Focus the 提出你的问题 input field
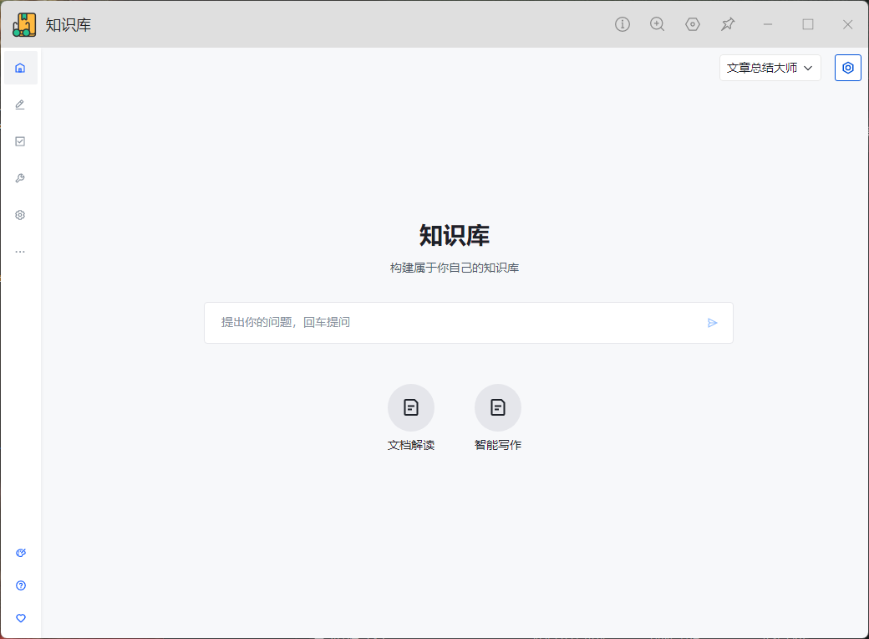 pyautogui.click(x=469, y=323)
